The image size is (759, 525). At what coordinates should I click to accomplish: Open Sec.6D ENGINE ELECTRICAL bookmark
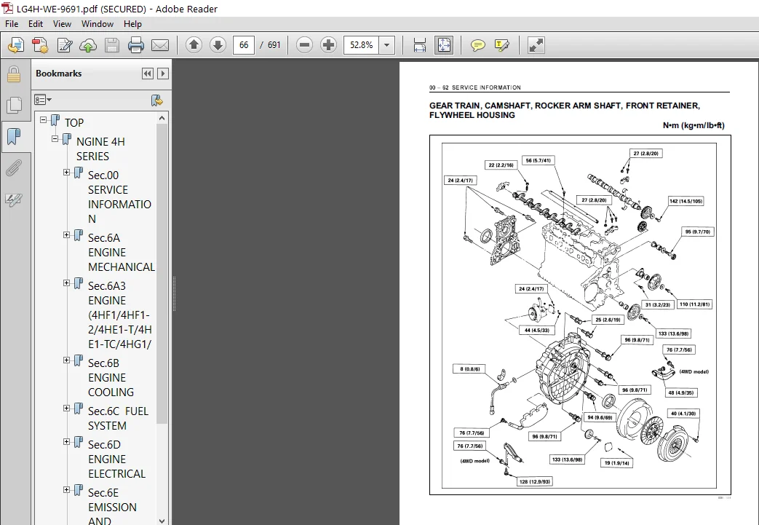coord(116,459)
